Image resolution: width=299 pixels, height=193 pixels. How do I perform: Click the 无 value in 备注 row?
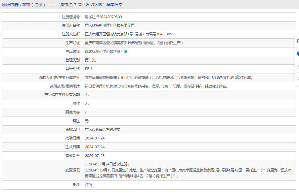(87, 121)
